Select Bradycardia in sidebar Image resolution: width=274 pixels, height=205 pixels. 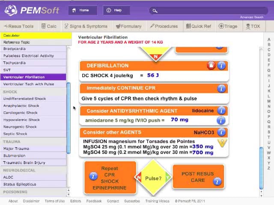33,49
